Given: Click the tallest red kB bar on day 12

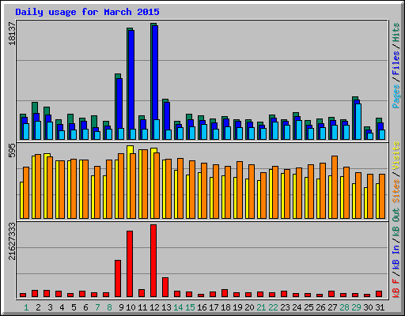Looking at the screenshot, I should click(x=153, y=261).
